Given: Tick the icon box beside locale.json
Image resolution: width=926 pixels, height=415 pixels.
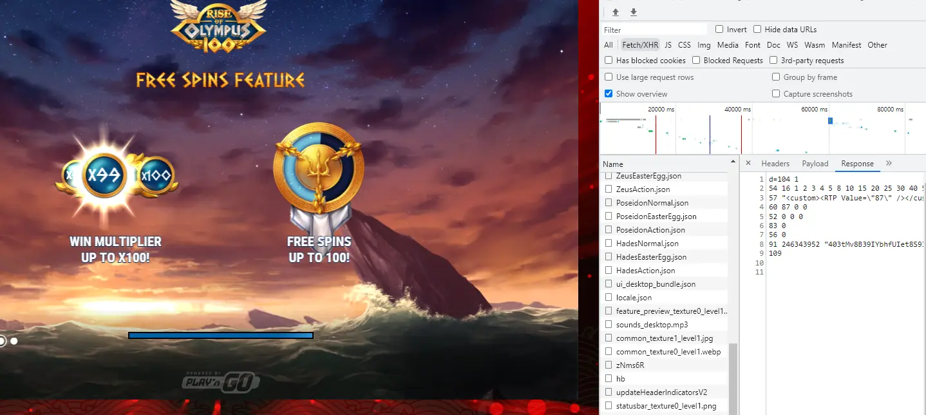Looking at the screenshot, I should coord(609,298).
